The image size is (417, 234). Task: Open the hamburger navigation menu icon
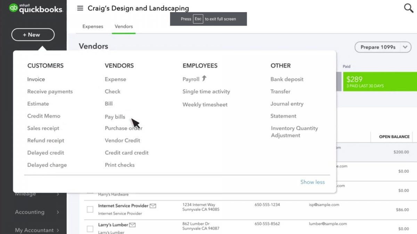[x=80, y=8]
